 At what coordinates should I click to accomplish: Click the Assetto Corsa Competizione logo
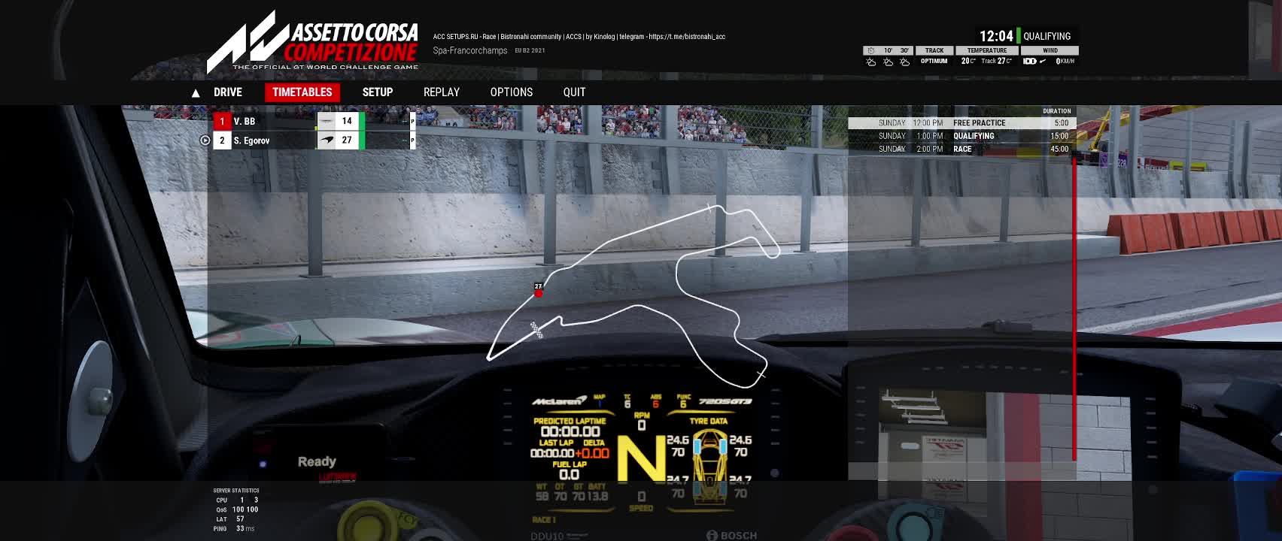[312, 42]
